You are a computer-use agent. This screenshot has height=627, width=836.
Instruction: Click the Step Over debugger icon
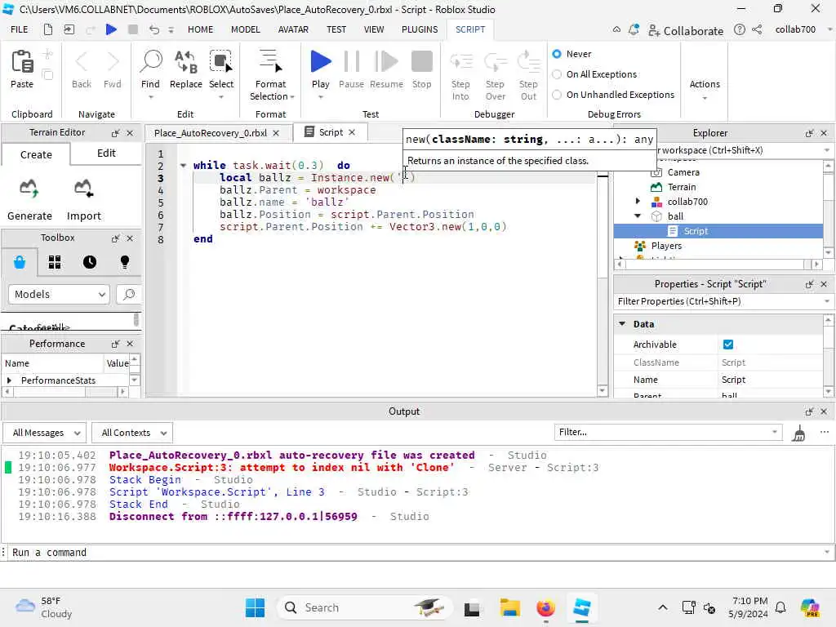tap(496, 62)
